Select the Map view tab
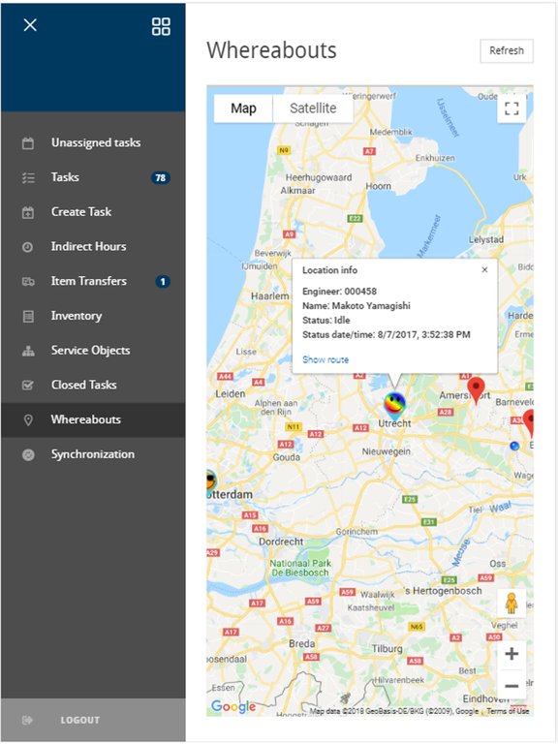Viewport: 558px width, 744px height. click(243, 108)
